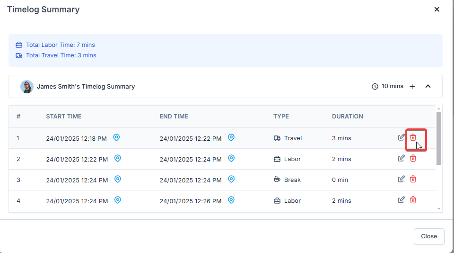Click the Break type label in row 3

tap(292, 180)
